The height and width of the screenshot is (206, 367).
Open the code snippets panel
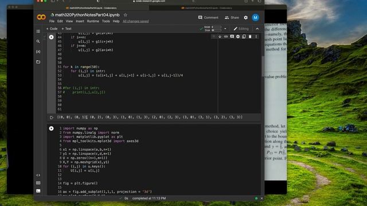coord(38,175)
